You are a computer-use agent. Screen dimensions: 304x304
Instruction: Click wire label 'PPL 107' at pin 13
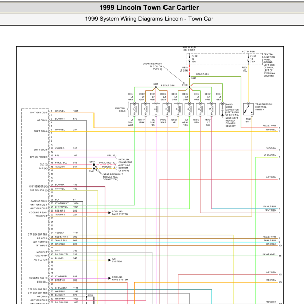(x=66, y=155)
